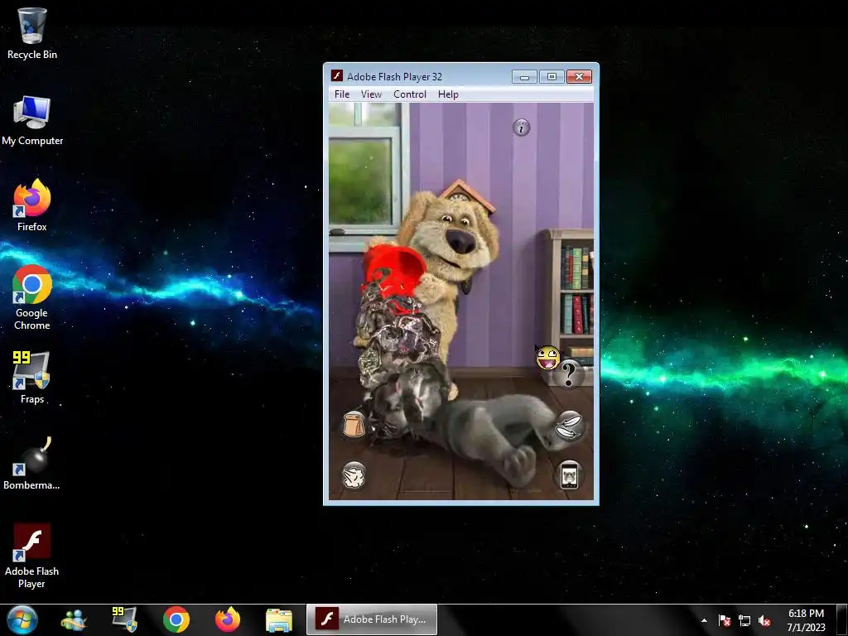Open the Help menu
This screenshot has height=636, width=848.
click(x=448, y=94)
